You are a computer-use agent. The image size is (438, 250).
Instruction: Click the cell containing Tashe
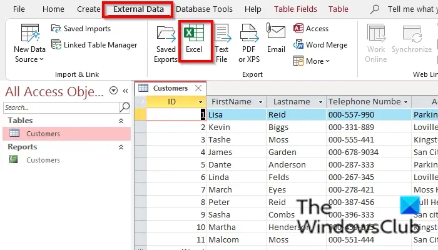coord(237,139)
